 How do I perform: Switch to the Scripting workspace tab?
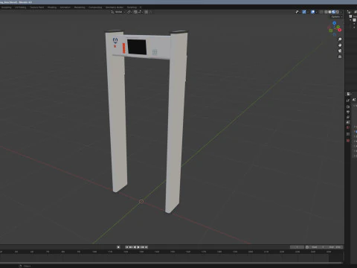pyautogui.click(x=132, y=7)
